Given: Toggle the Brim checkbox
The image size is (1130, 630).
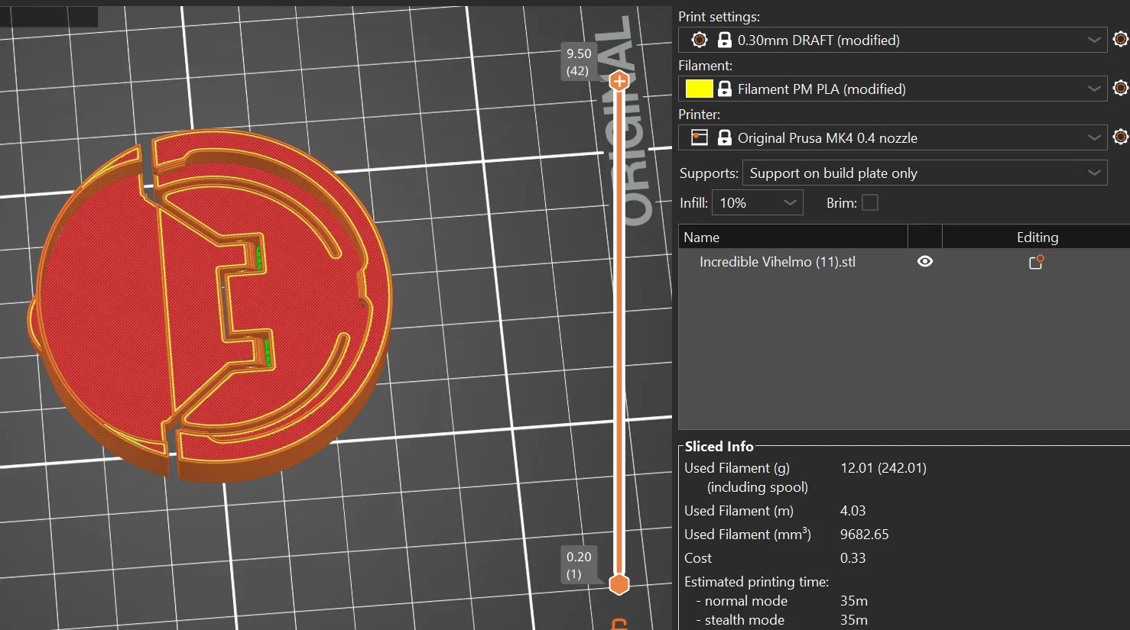Looking at the screenshot, I should pyautogui.click(x=870, y=202).
